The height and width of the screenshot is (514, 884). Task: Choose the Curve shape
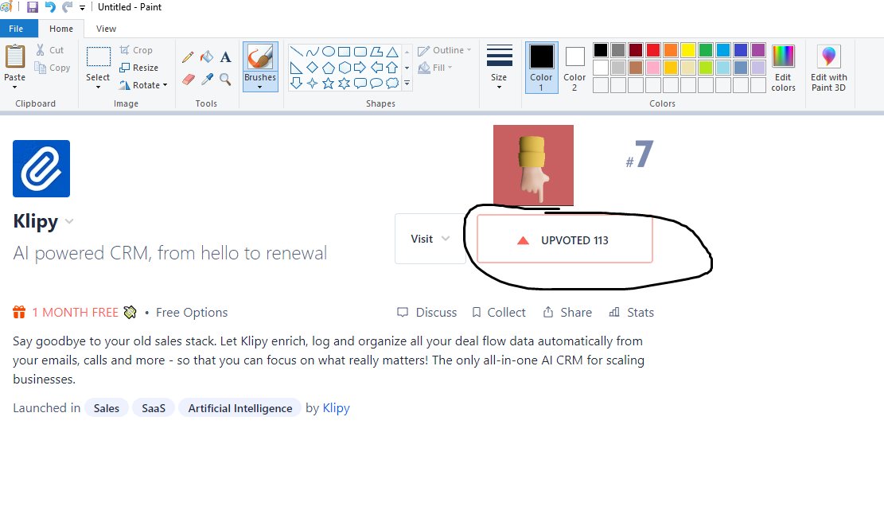click(x=313, y=52)
